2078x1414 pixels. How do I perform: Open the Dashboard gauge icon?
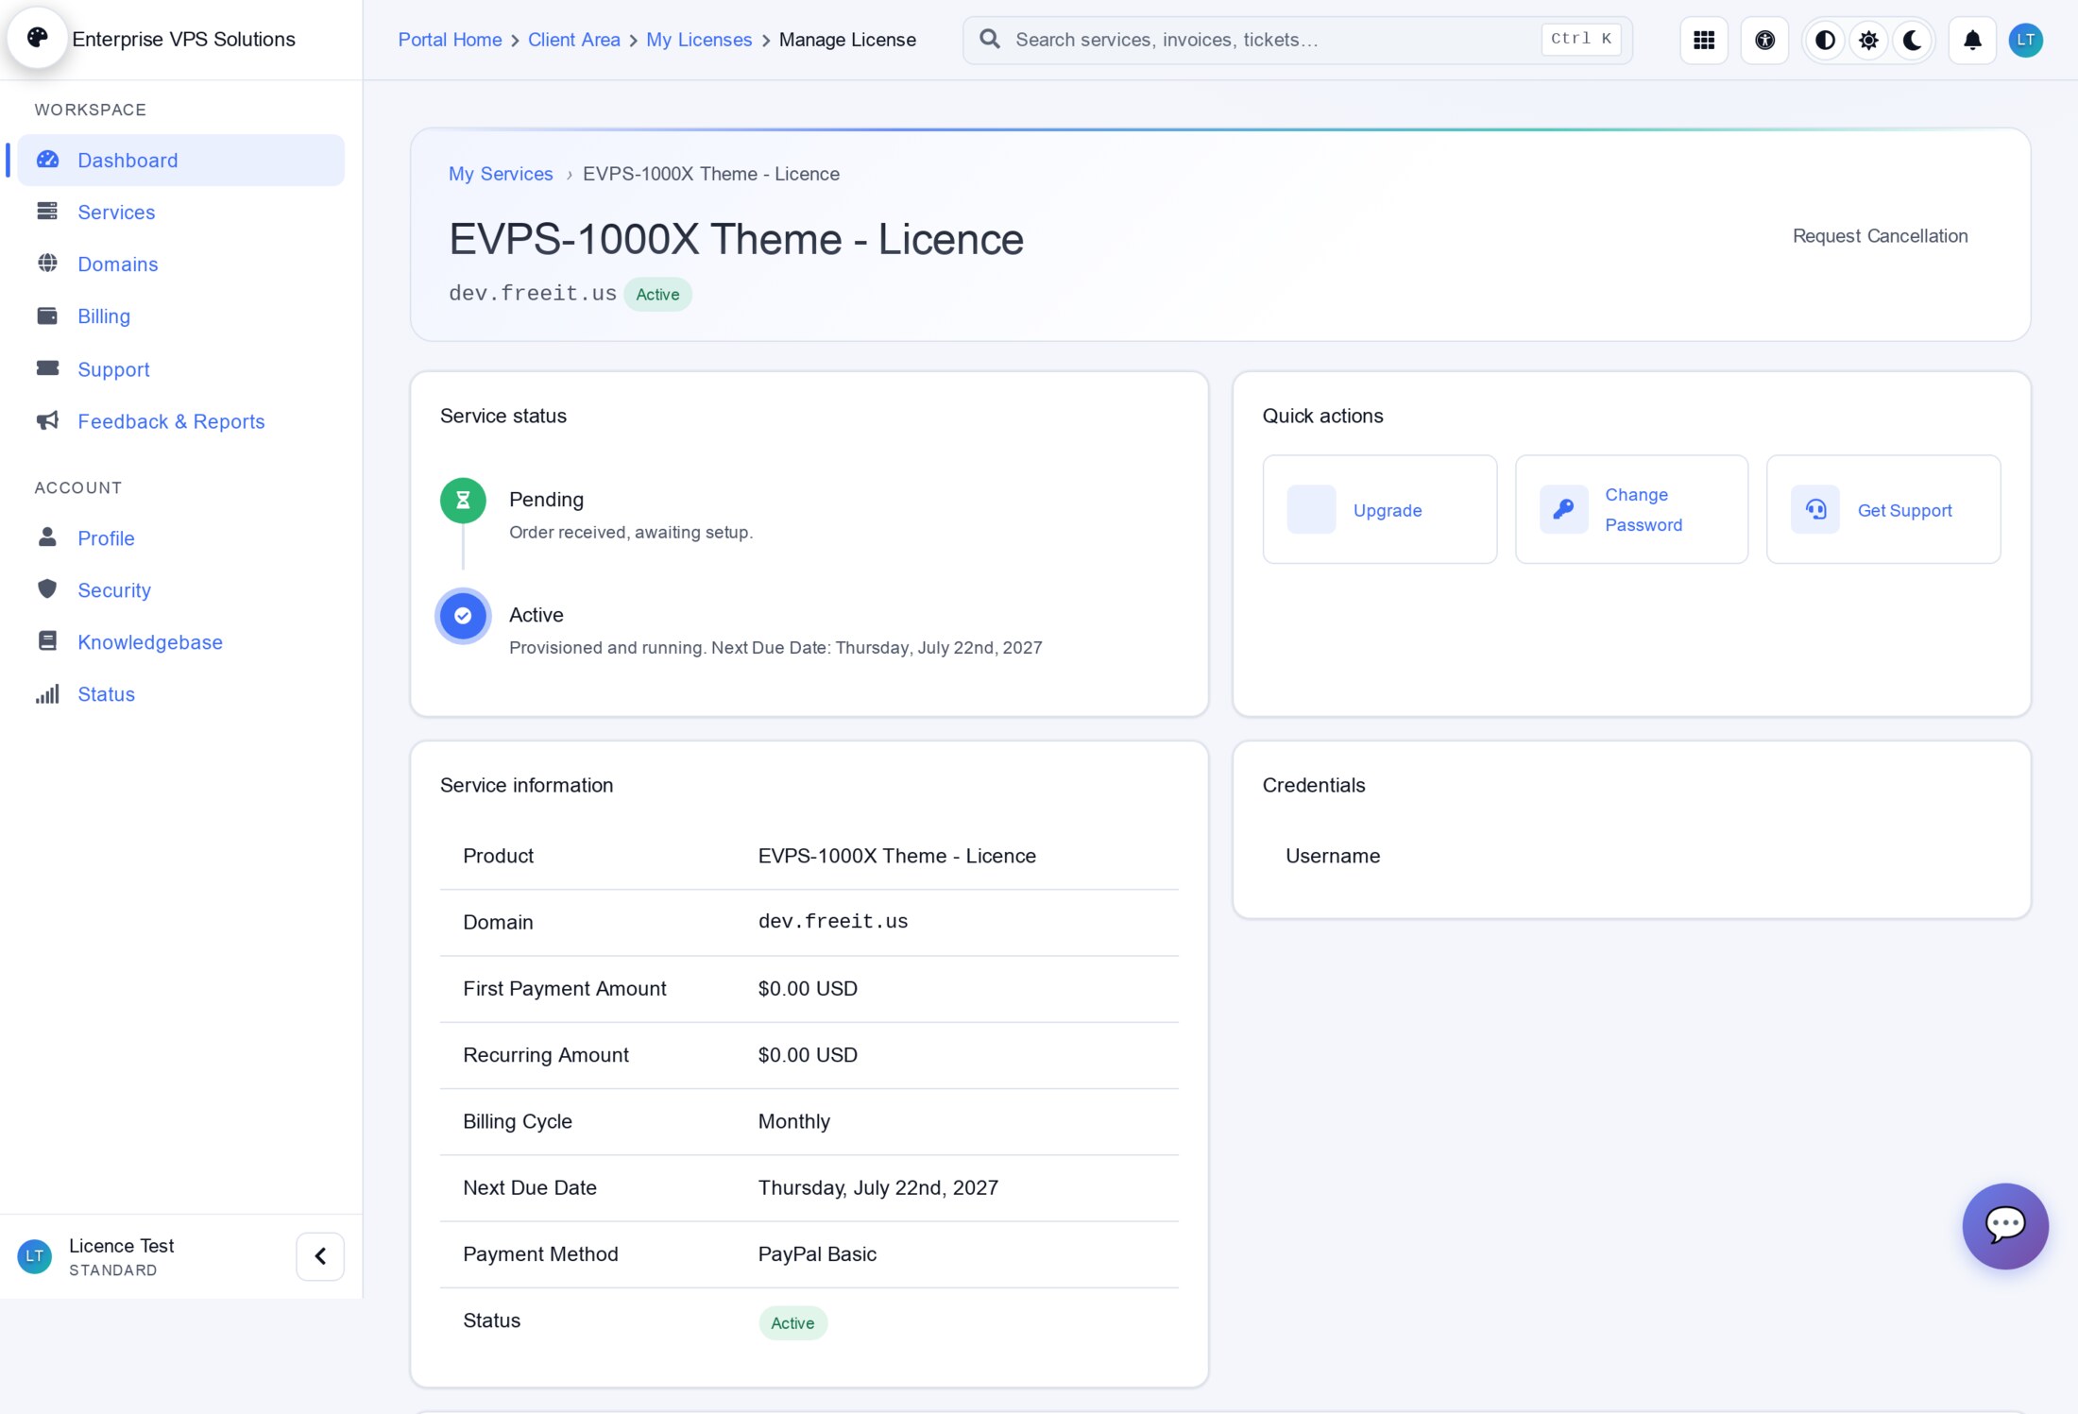pos(47,160)
